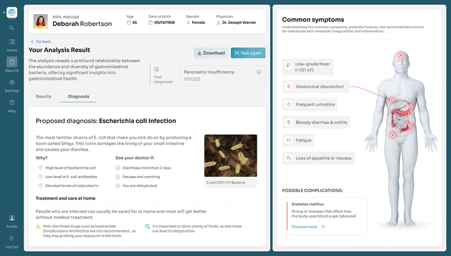
Task: Select the Diagnosis tab
Action: click(78, 97)
